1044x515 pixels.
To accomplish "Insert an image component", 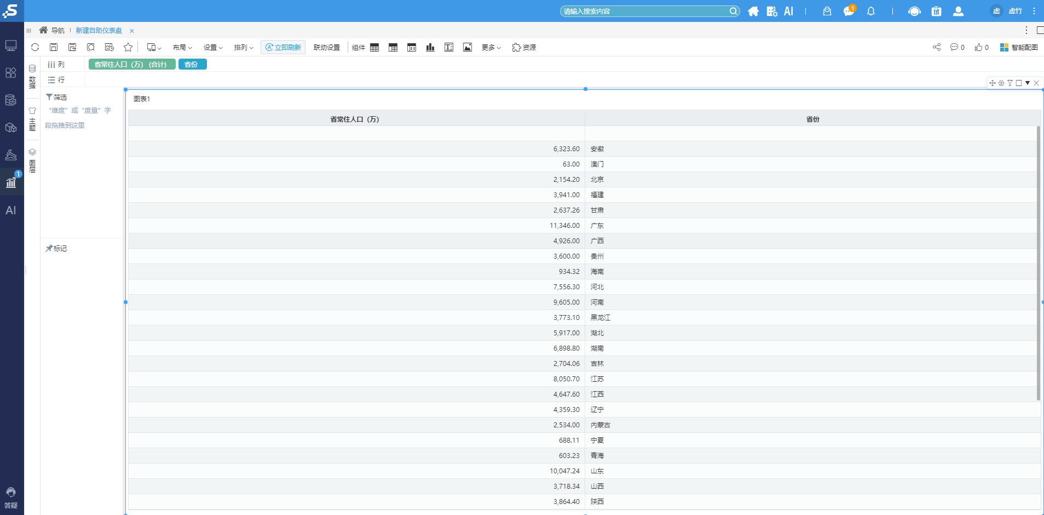I will pos(468,48).
